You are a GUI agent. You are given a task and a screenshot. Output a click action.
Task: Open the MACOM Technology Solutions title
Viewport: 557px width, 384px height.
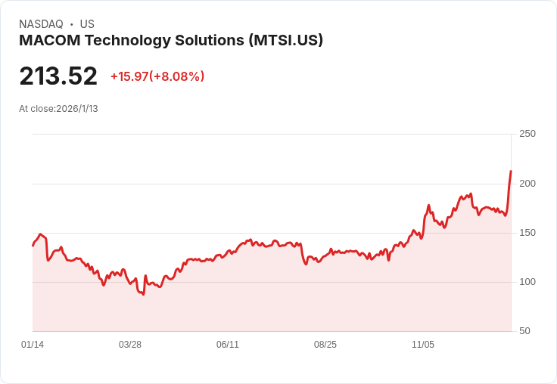click(x=171, y=41)
